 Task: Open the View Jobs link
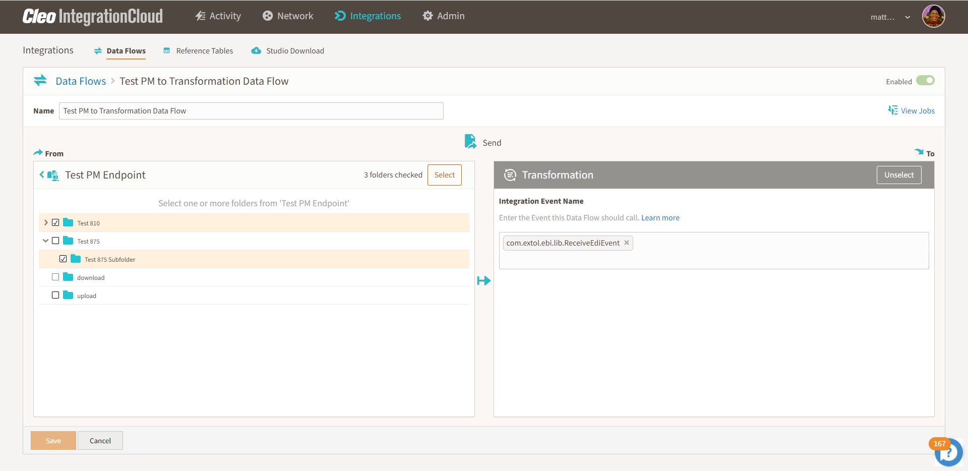(918, 111)
